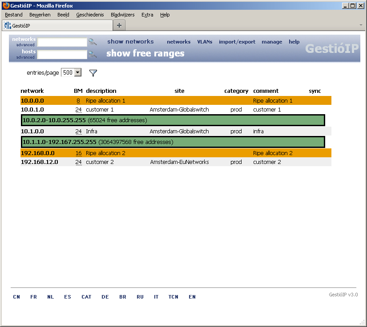The width and height of the screenshot is (367, 327).
Task: Click bitmask 24 of network 192.168.12.0
Action: [78, 162]
